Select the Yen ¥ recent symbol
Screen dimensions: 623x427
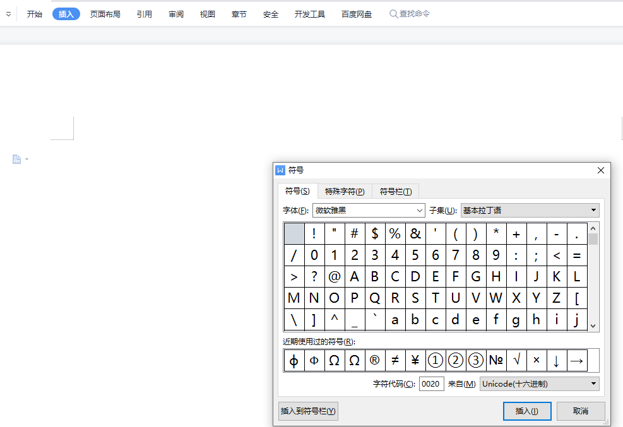pyautogui.click(x=415, y=360)
